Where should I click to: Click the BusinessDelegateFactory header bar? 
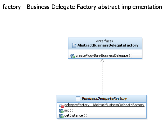coord(101,99)
